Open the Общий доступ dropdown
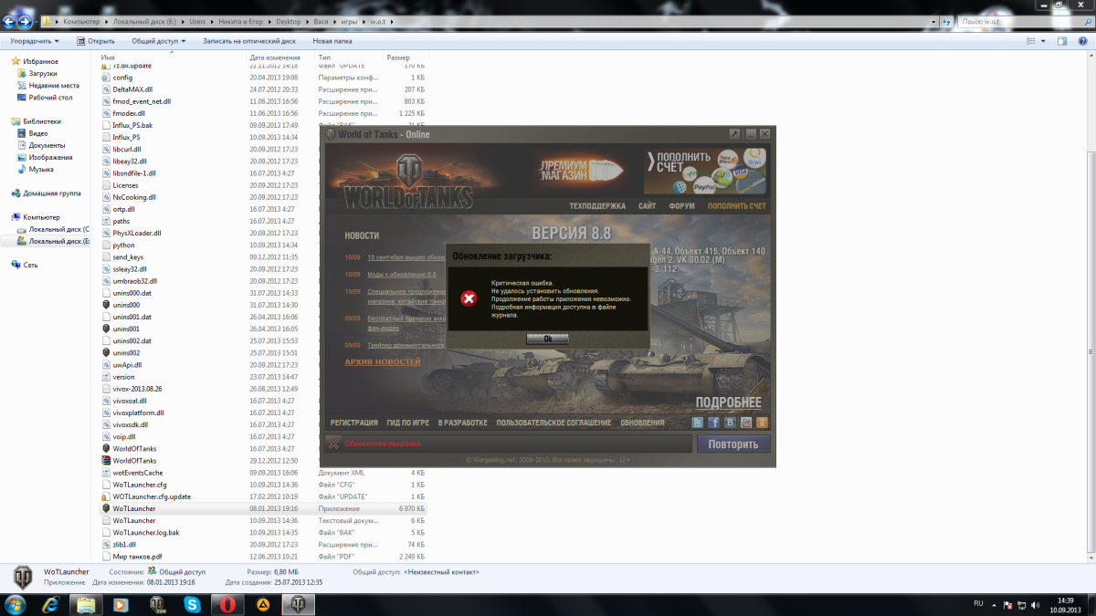The width and height of the screenshot is (1096, 616). click(x=159, y=41)
